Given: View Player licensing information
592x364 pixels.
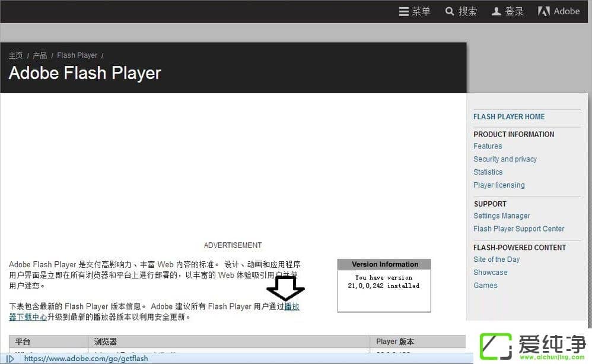Looking at the screenshot, I should tap(499, 185).
